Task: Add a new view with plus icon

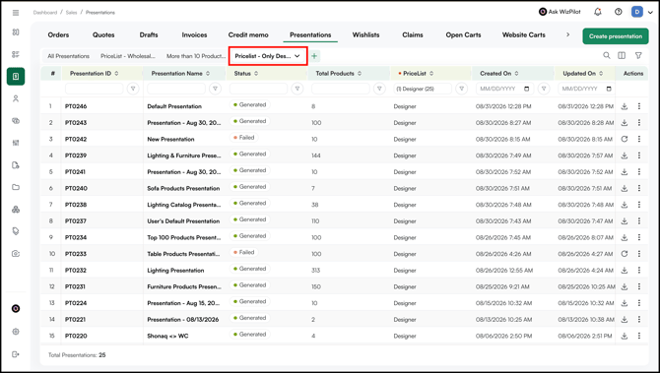Action: click(x=314, y=56)
